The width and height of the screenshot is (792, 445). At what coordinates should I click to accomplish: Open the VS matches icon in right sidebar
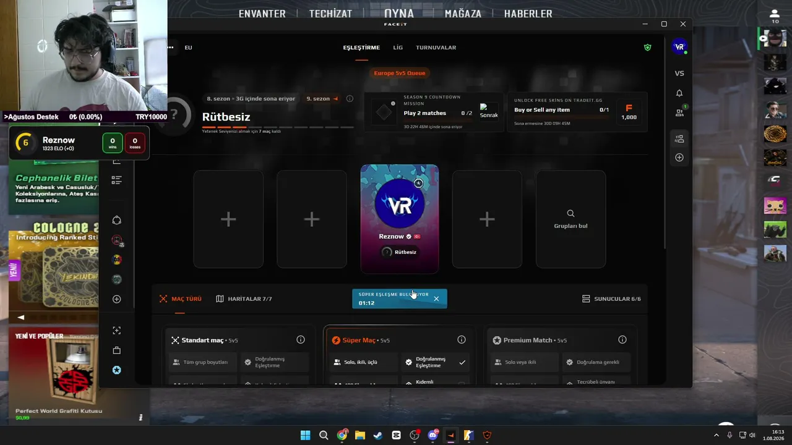coord(679,73)
